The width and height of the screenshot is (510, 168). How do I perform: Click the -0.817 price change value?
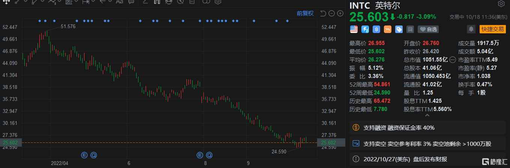(406, 16)
